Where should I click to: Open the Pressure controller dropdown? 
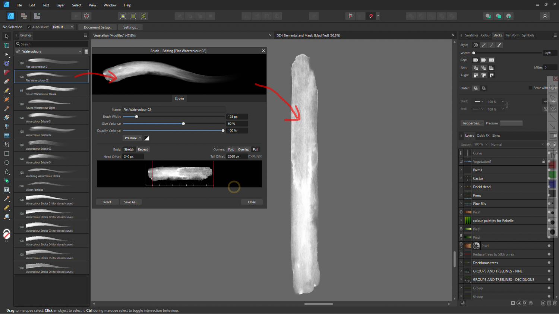point(132,138)
